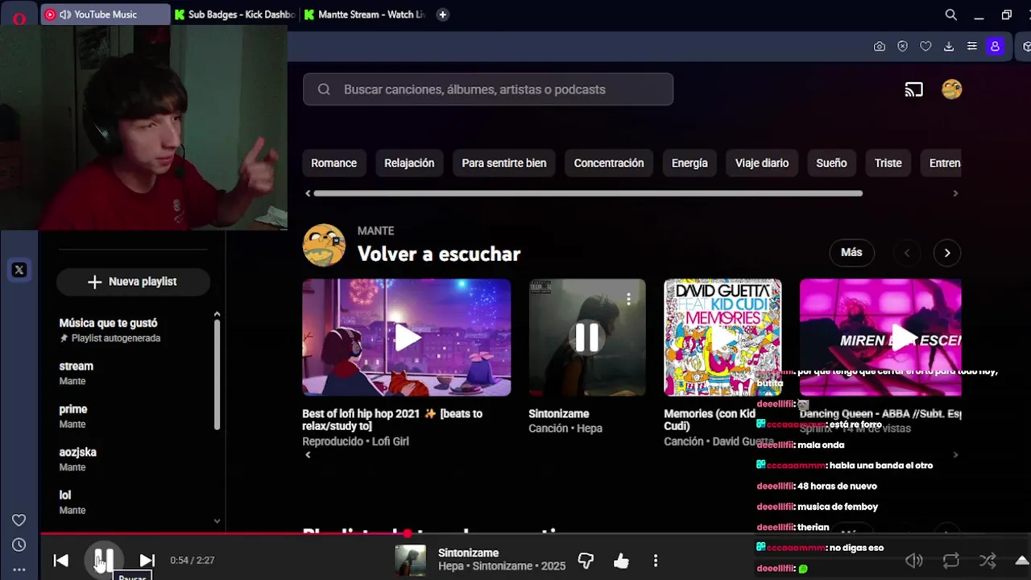Viewport: 1031px width, 580px height.
Task: Focus the Buscar canciones search field
Action: 488,89
